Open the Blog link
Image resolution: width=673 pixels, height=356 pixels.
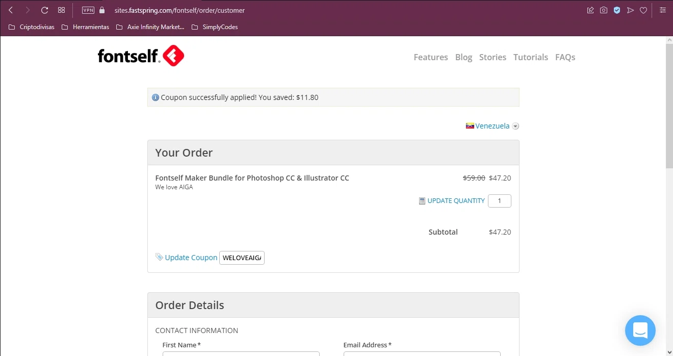pyautogui.click(x=463, y=57)
